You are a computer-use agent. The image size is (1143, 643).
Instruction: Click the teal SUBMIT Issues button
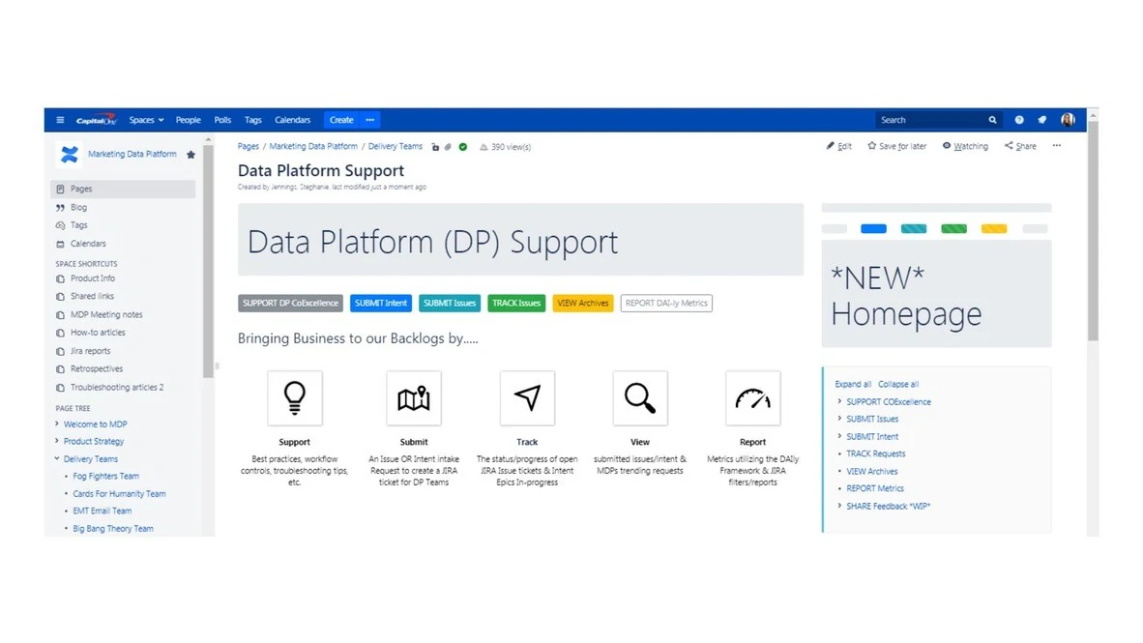pos(449,304)
